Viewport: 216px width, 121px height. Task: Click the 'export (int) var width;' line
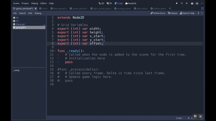click(x=79, y=29)
